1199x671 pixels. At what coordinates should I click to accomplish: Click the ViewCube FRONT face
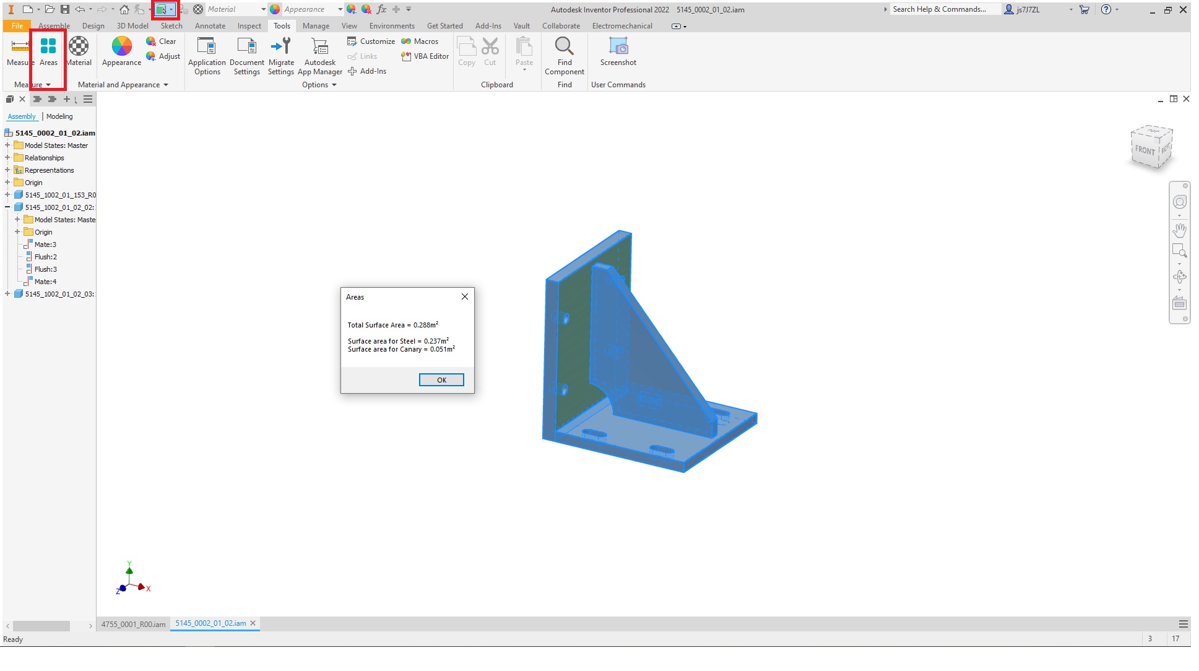(1145, 150)
